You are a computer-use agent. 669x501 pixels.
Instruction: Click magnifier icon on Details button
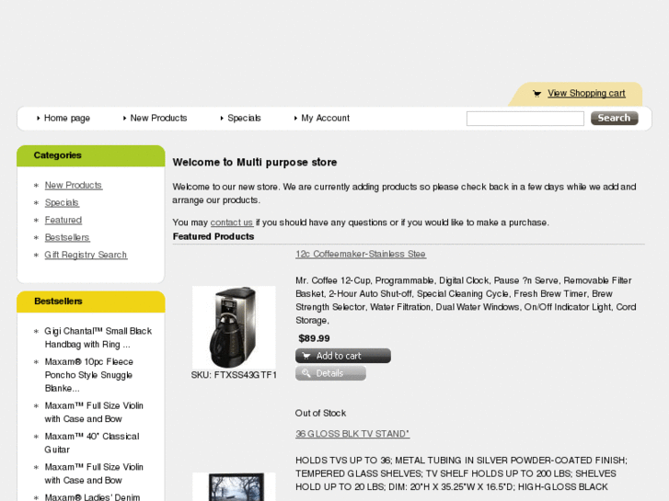point(306,373)
